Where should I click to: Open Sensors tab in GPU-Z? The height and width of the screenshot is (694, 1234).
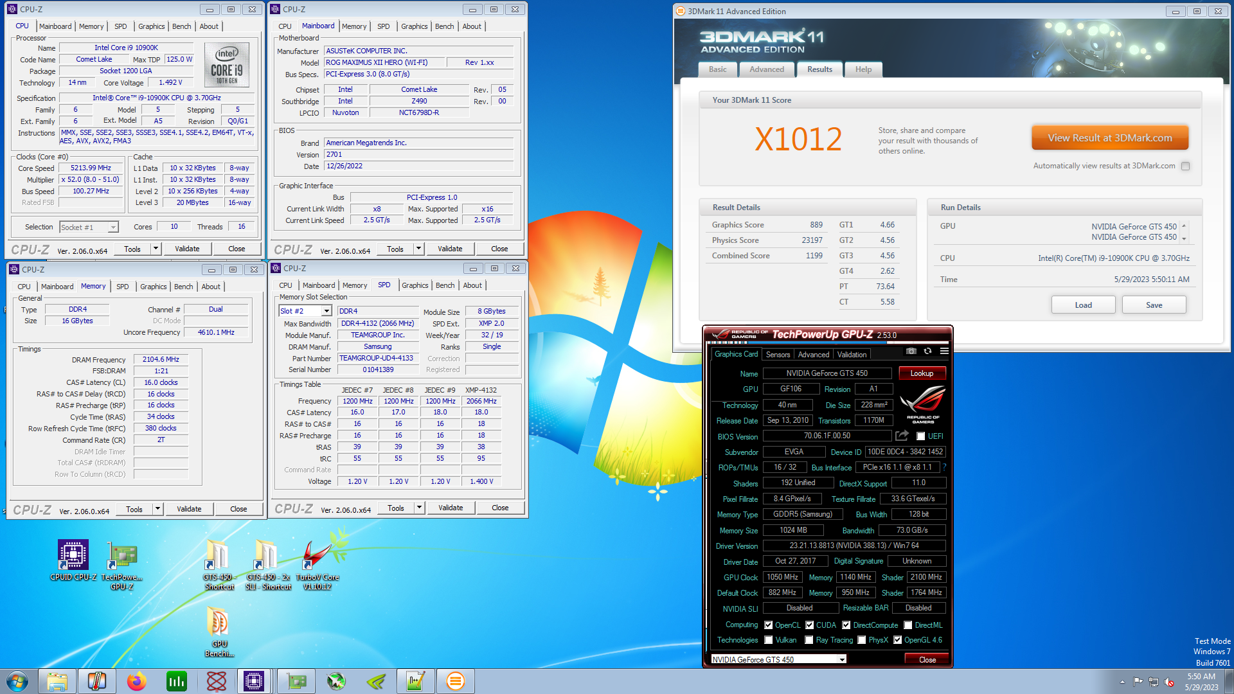coord(778,355)
